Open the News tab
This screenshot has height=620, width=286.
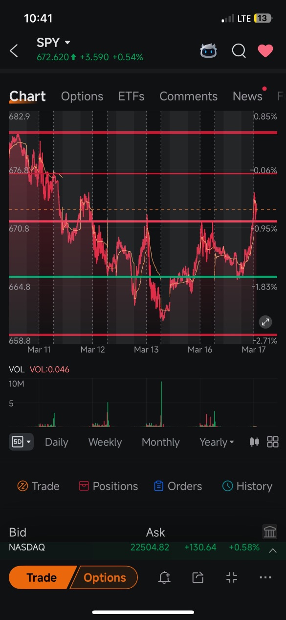[247, 96]
